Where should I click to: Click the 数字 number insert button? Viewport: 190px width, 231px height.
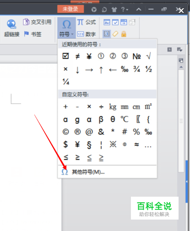tap(87, 34)
